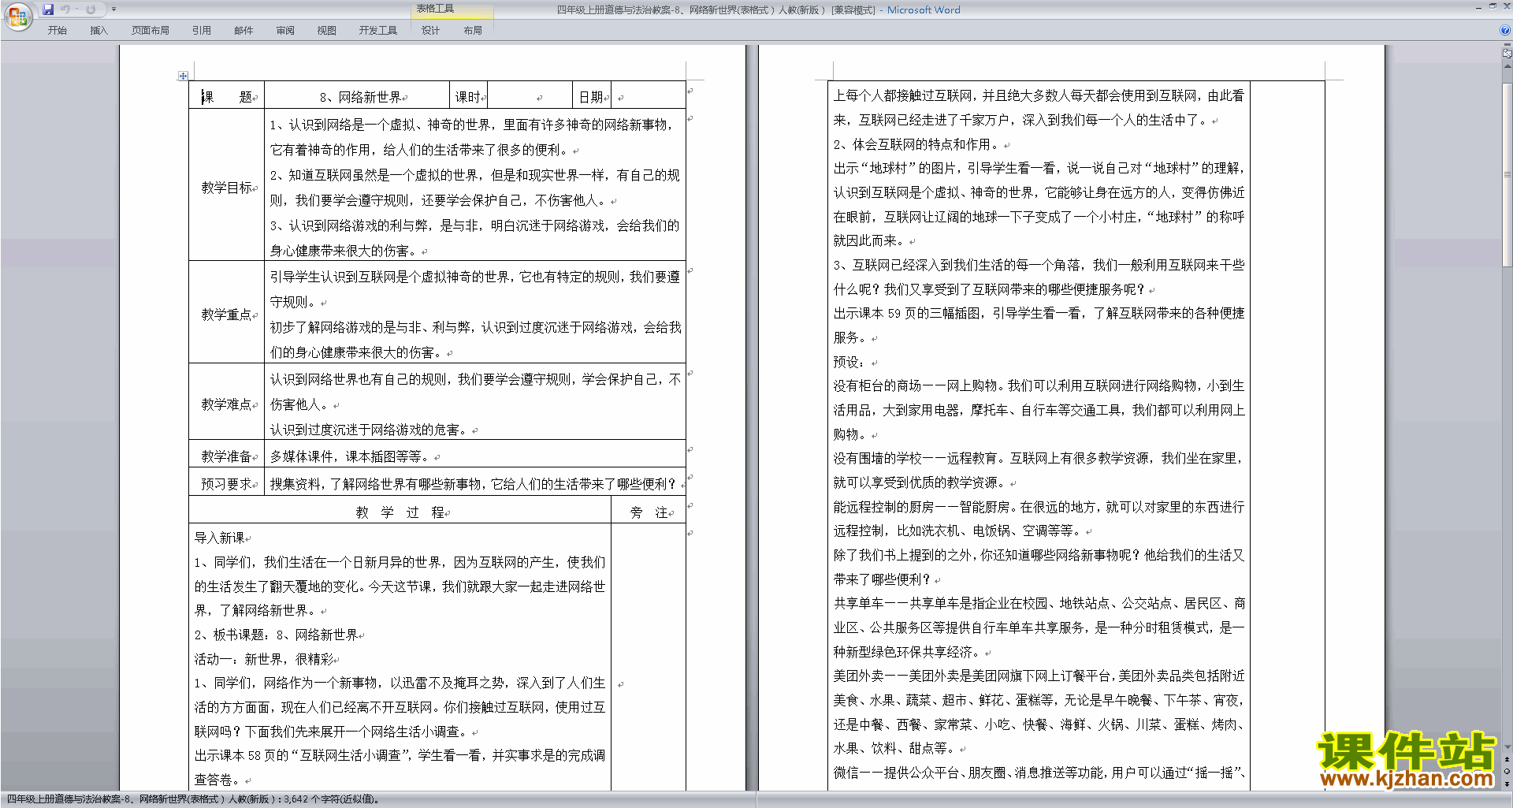This screenshot has width=1513, height=808.
Task: Click the vertical scrollbar up arrow
Action: (x=1507, y=65)
